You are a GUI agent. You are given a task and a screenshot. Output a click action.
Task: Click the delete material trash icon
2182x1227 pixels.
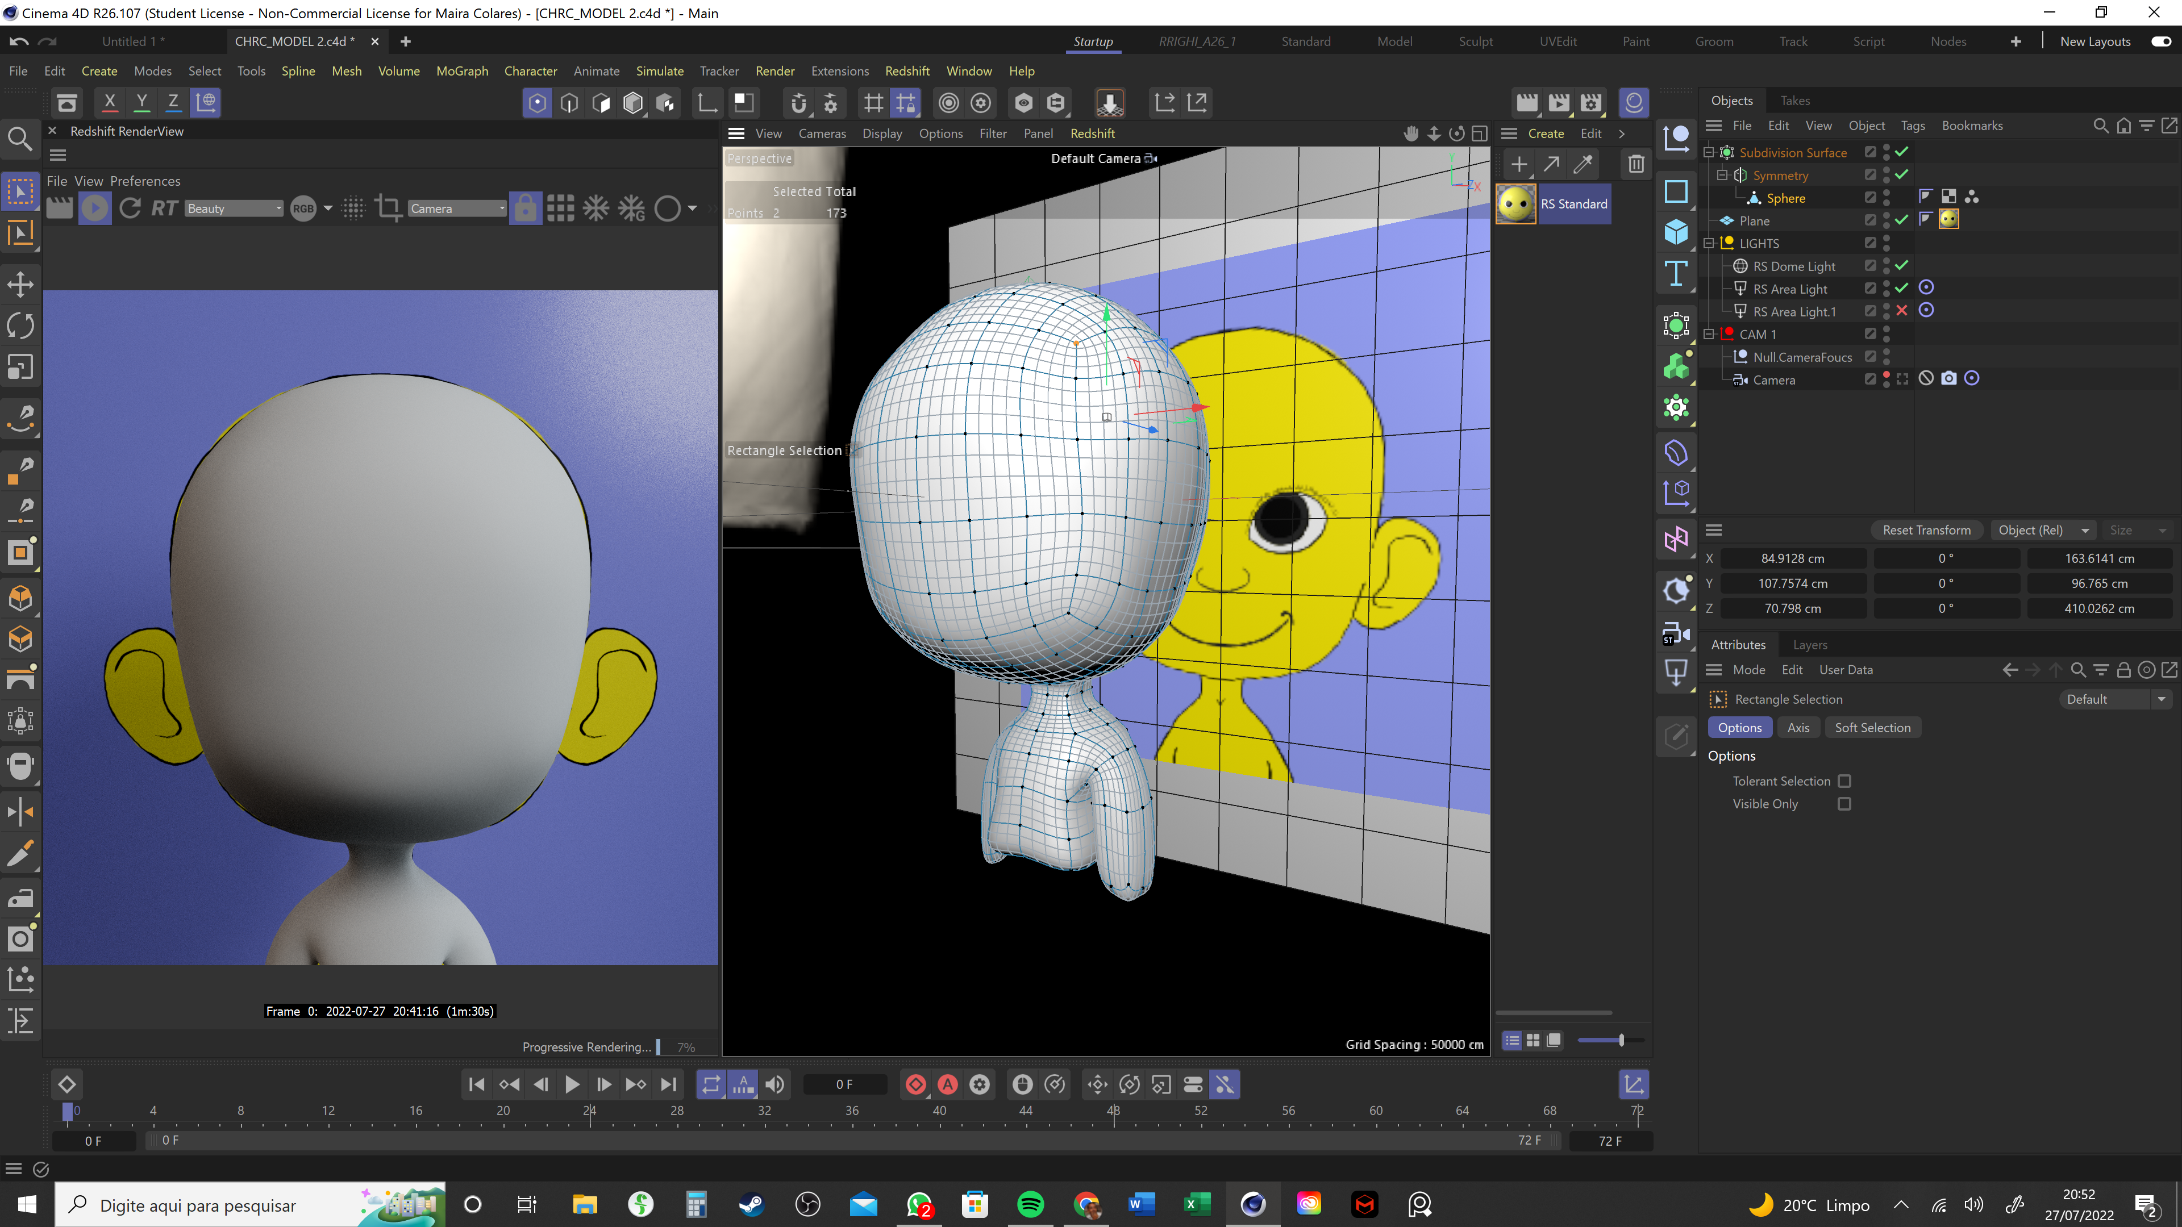pyautogui.click(x=1636, y=164)
